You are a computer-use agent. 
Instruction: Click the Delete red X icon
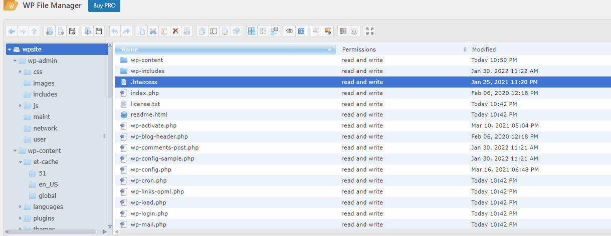click(x=175, y=31)
